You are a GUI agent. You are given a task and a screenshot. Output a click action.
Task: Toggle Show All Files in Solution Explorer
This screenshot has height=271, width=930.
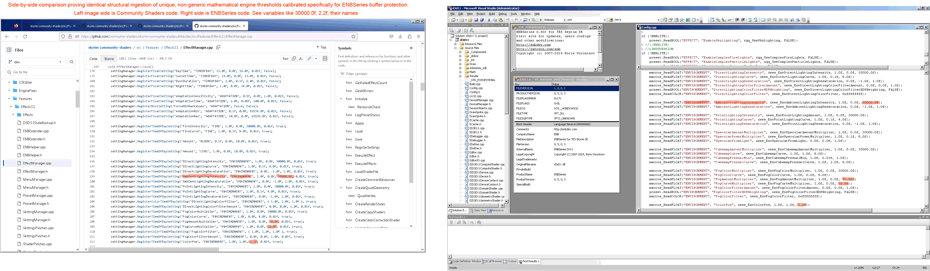coord(459,31)
